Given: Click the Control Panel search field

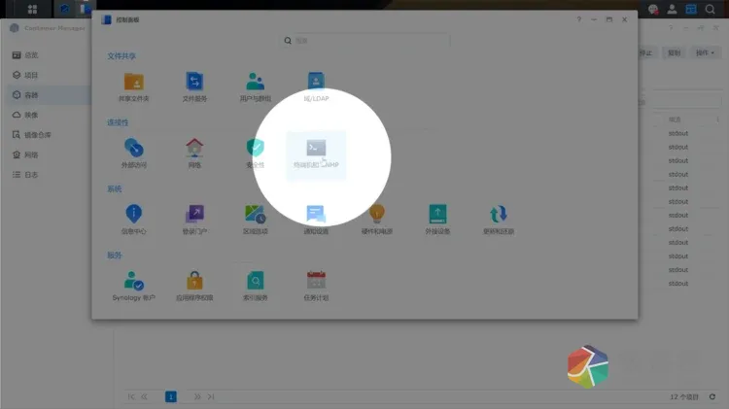Looking at the screenshot, I should (364, 41).
